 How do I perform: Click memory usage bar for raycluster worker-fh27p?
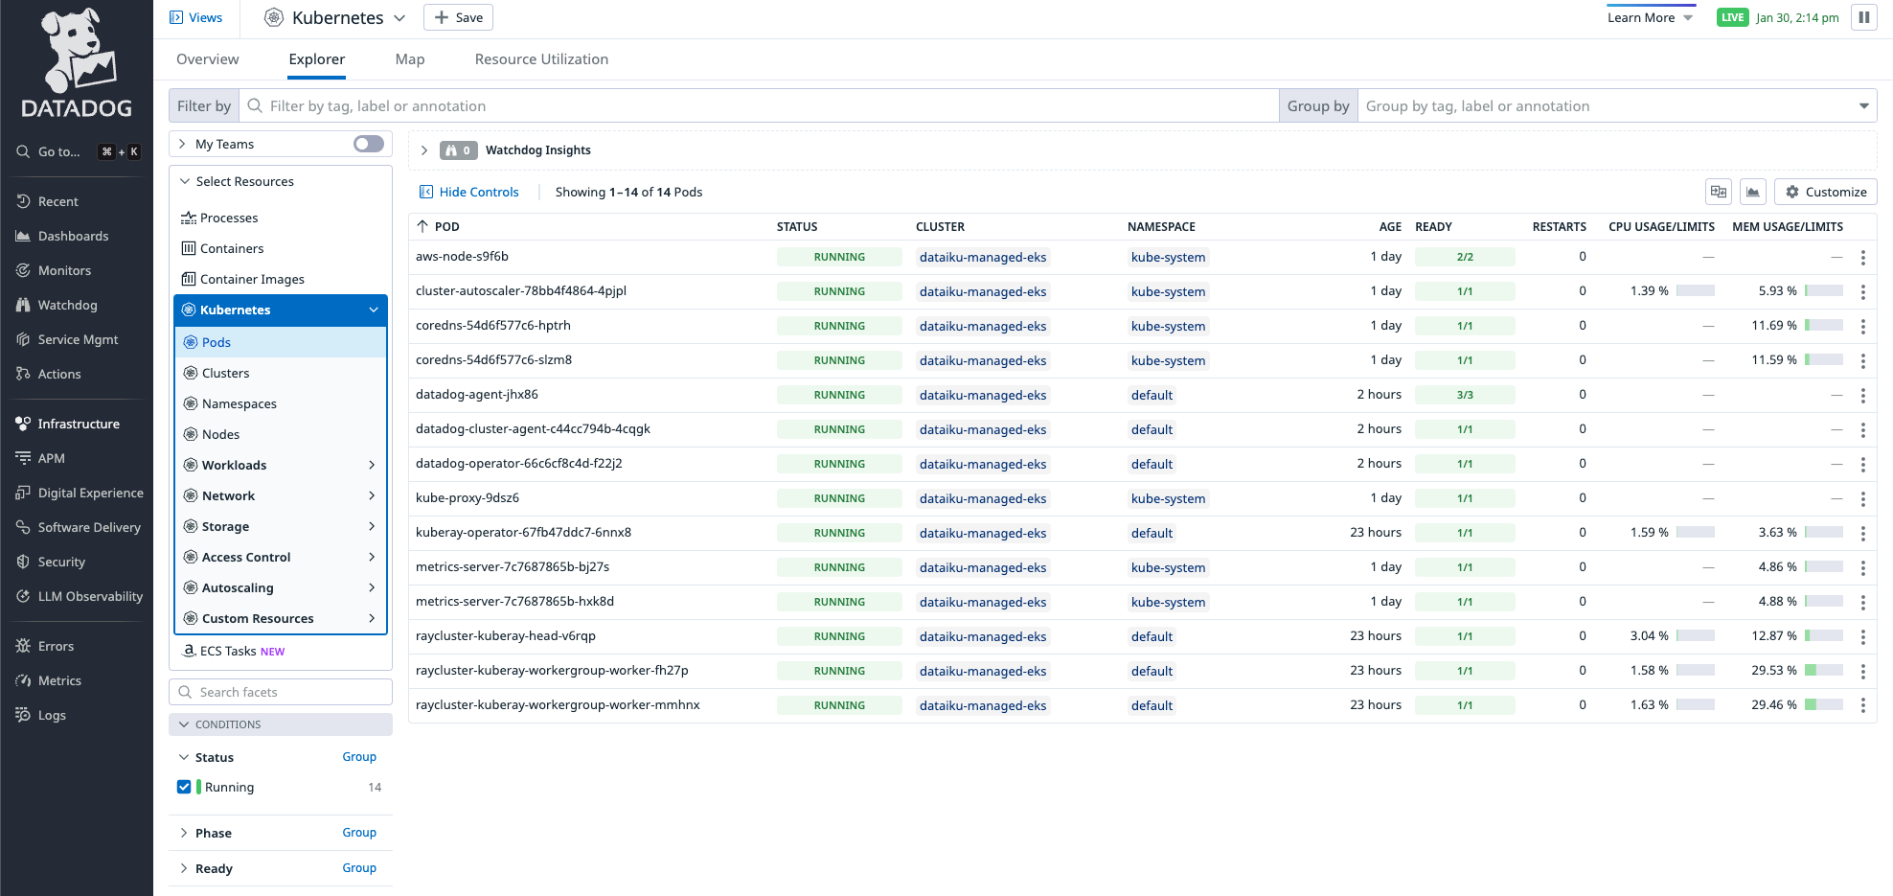[1824, 671]
